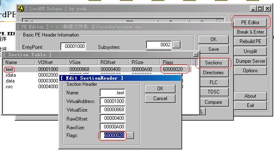Viewport: 274px width, 151px height.
Task: Click the VSize column header
Action: tap(82, 62)
